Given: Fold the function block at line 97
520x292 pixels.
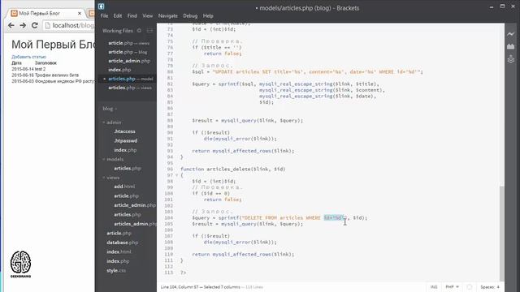Looking at the screenshot, I should click(177, 175).
